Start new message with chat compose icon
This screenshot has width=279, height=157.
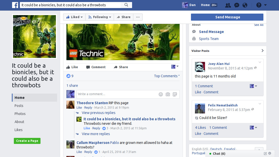pyautogui.click(x=265, y=153)
